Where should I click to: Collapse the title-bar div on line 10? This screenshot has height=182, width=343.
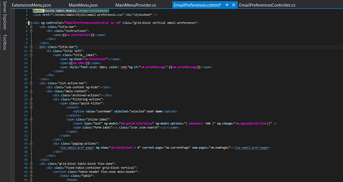coord(31,47)
